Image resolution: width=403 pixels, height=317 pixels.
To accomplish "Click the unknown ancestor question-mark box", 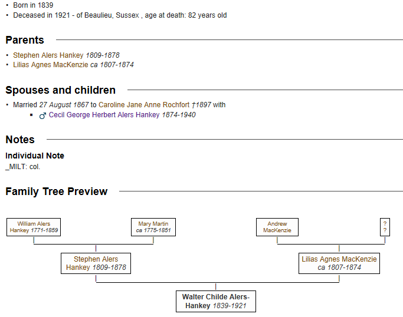I will [385, 227].
